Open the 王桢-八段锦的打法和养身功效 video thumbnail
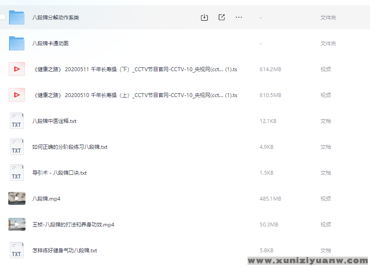This screenshot has width=370, height=267. click(17, 224)
